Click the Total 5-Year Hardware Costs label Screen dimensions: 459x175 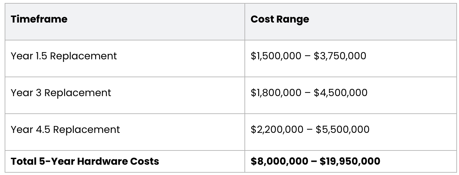point(85,161)
